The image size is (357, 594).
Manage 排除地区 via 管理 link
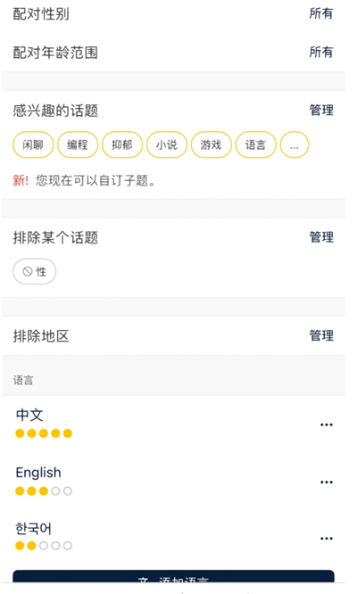click(321, 335)
